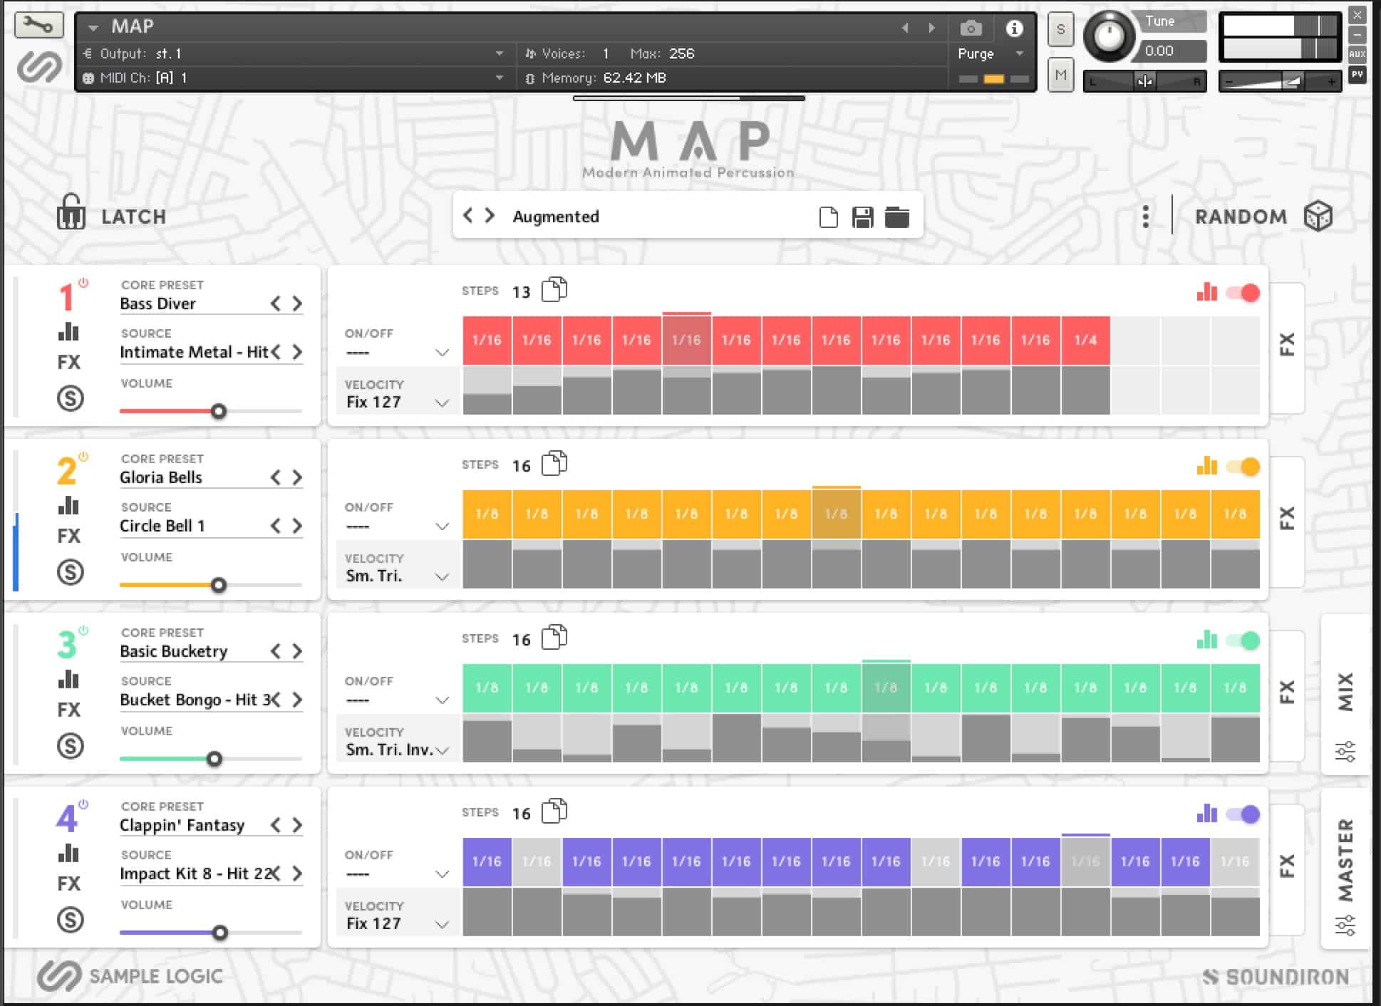Copy channel 1's step pattern via the copy icon

pos(554,289)
